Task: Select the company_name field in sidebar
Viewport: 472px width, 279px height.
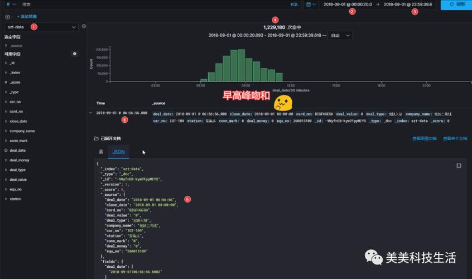Action: (x=22, y=131)
